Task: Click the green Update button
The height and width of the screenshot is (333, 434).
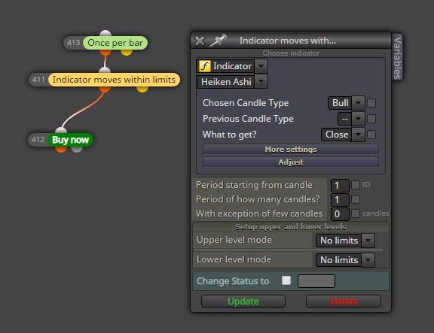Action: [243, 301]
